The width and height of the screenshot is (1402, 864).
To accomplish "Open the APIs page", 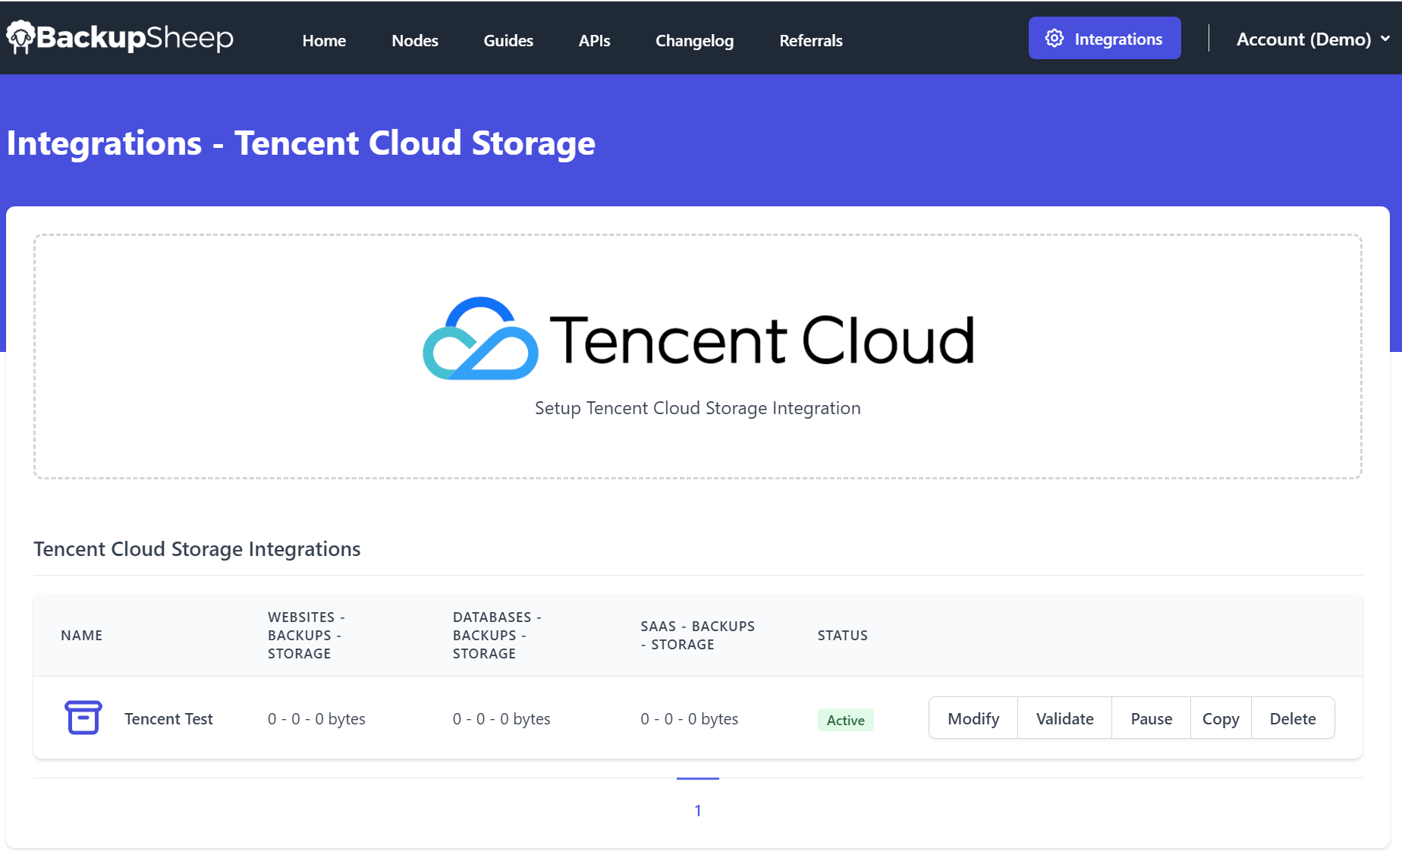I will coord(594,41).
